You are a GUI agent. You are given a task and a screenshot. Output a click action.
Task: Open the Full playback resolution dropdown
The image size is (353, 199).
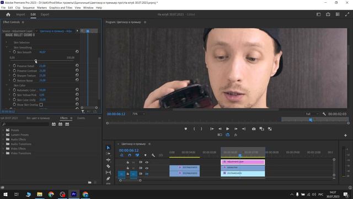tap(312, 114)
